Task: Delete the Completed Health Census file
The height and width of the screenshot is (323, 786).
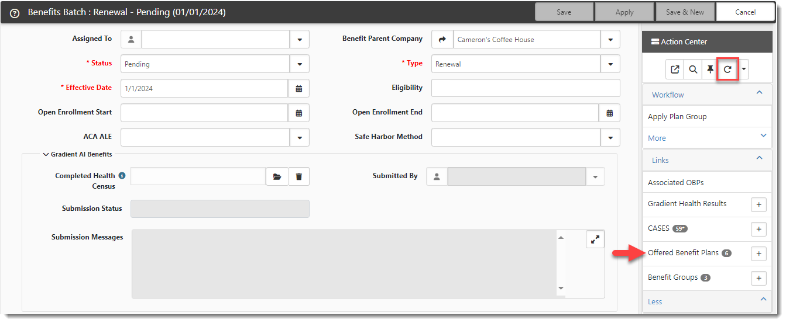Action: [x=298, y=176]
